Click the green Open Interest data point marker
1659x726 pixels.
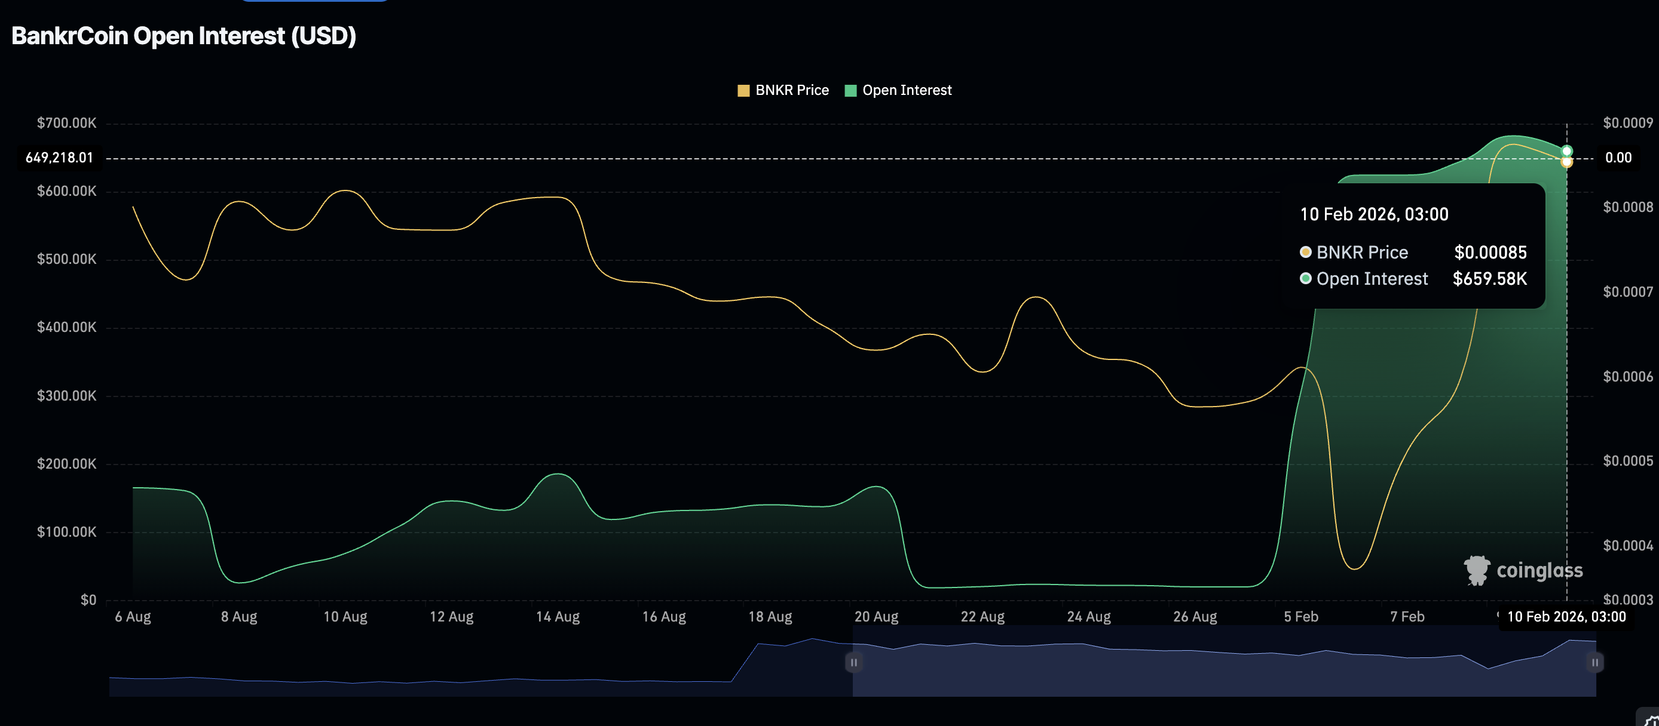coord(1567,151)
